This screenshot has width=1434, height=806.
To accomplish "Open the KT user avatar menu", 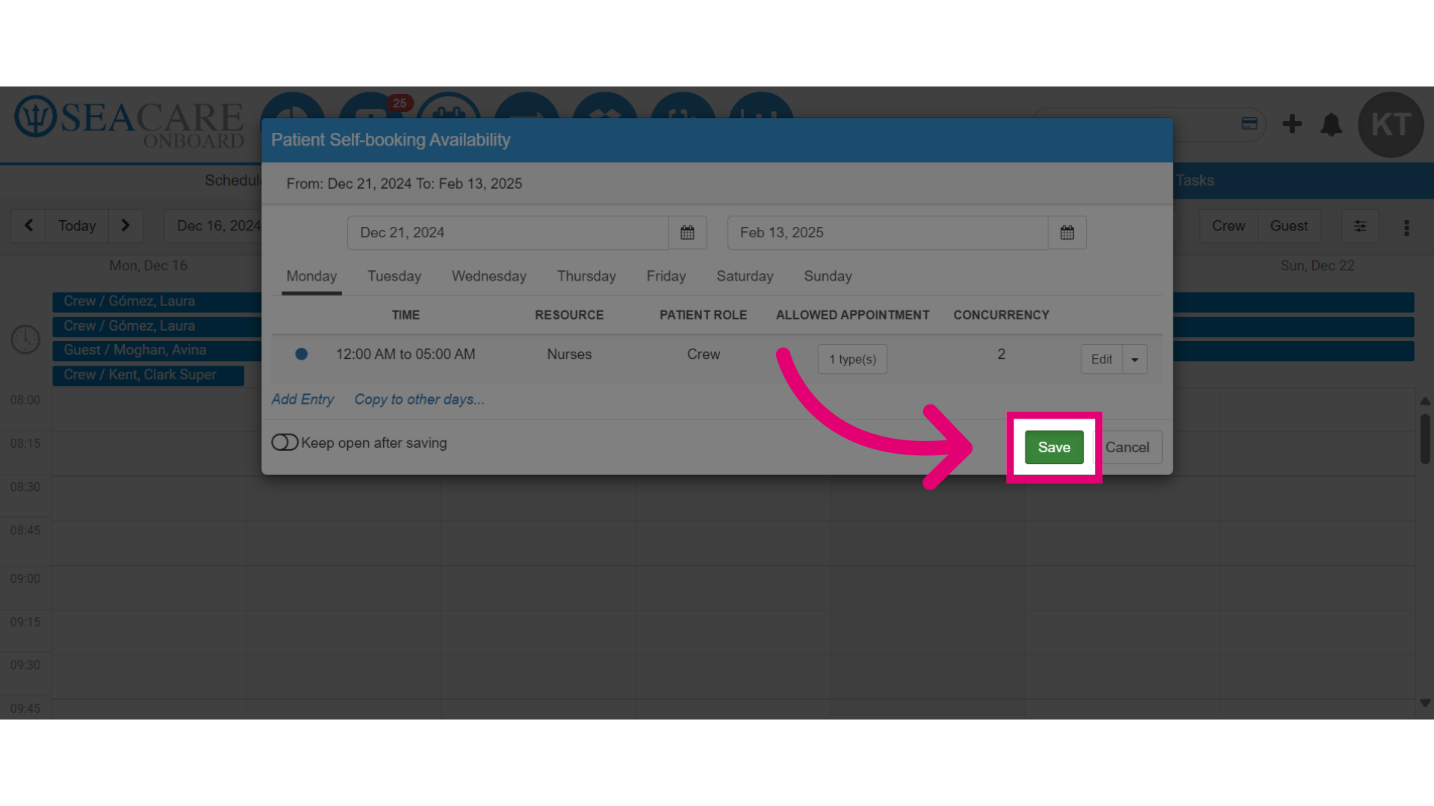I will pyautogui.click(x=1391, y=125).
